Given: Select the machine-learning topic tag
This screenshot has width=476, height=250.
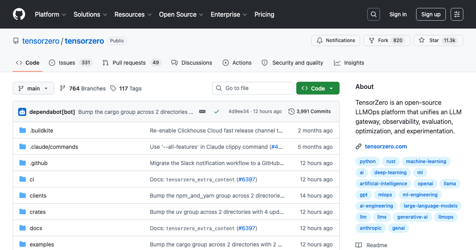Looking at the screenshot, I should click(x=426, y=162).
